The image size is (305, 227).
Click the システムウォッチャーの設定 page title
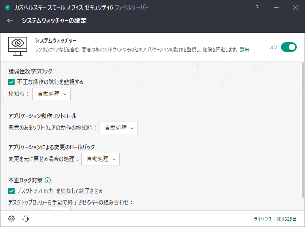(54, 21)
